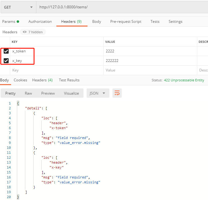The height and width of the screenshot is (200, 208).
Task: Open the Pre-request Script tab
Action: tap(126, 22)
